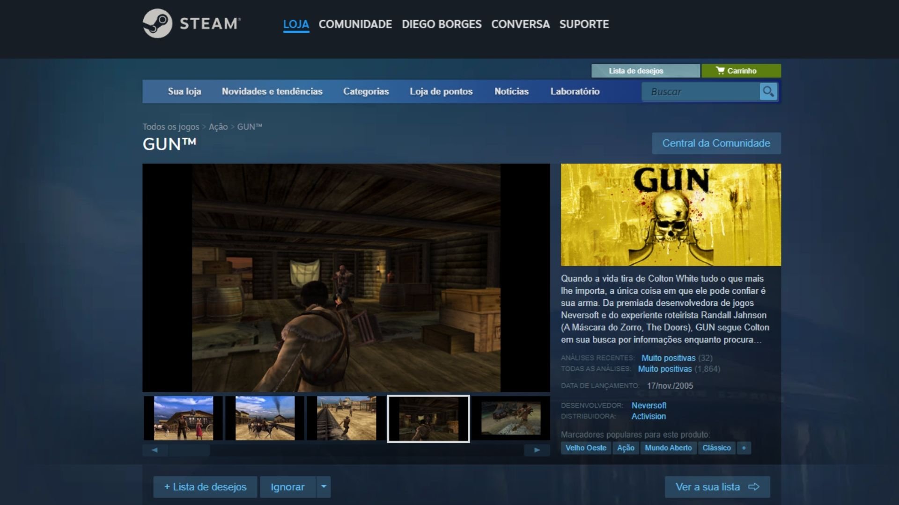Viewport: 899px width, 505px height.
Task: Click the screenshot strip right arrow
Action: pos(537,450)
